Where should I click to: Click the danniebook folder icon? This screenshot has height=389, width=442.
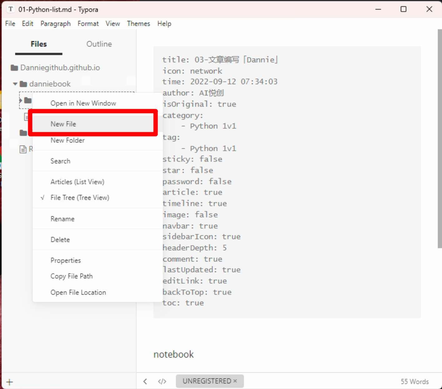pyautogui.click(x=23, y=84)
